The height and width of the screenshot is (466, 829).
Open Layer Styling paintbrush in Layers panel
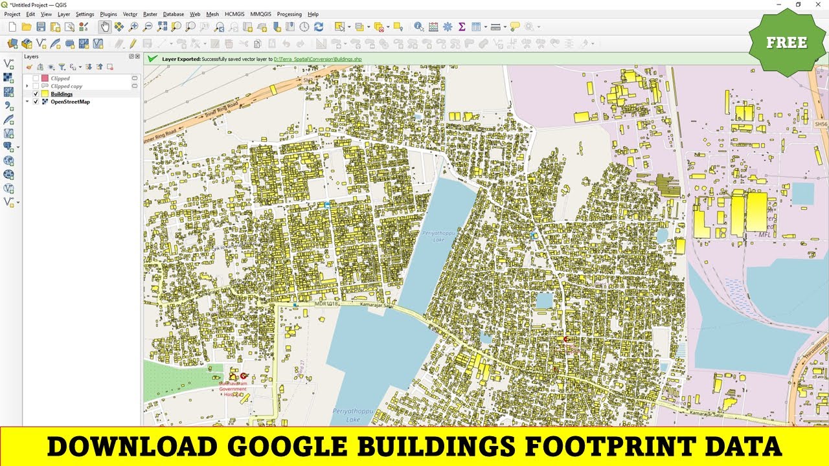click(29, 67)
